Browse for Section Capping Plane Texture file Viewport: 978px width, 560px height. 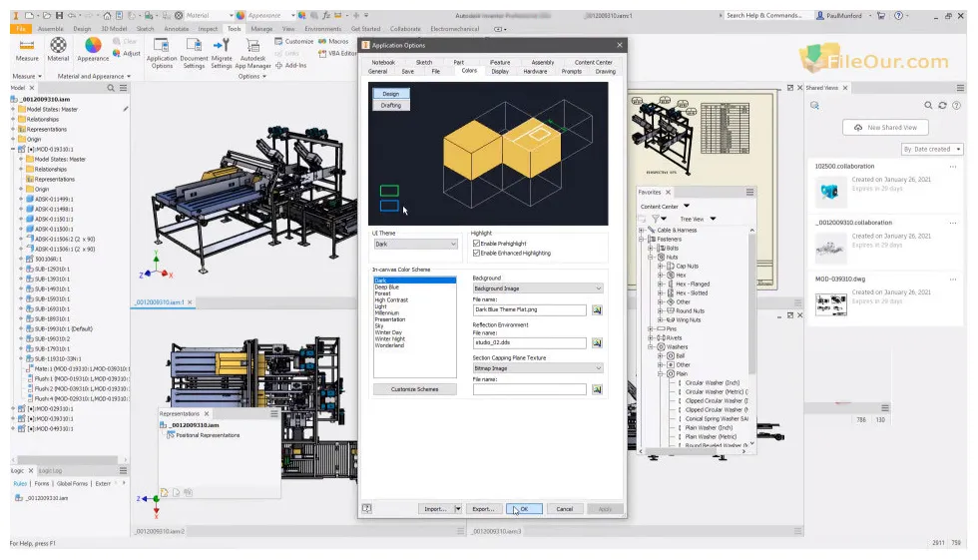(x=597, y=389)
